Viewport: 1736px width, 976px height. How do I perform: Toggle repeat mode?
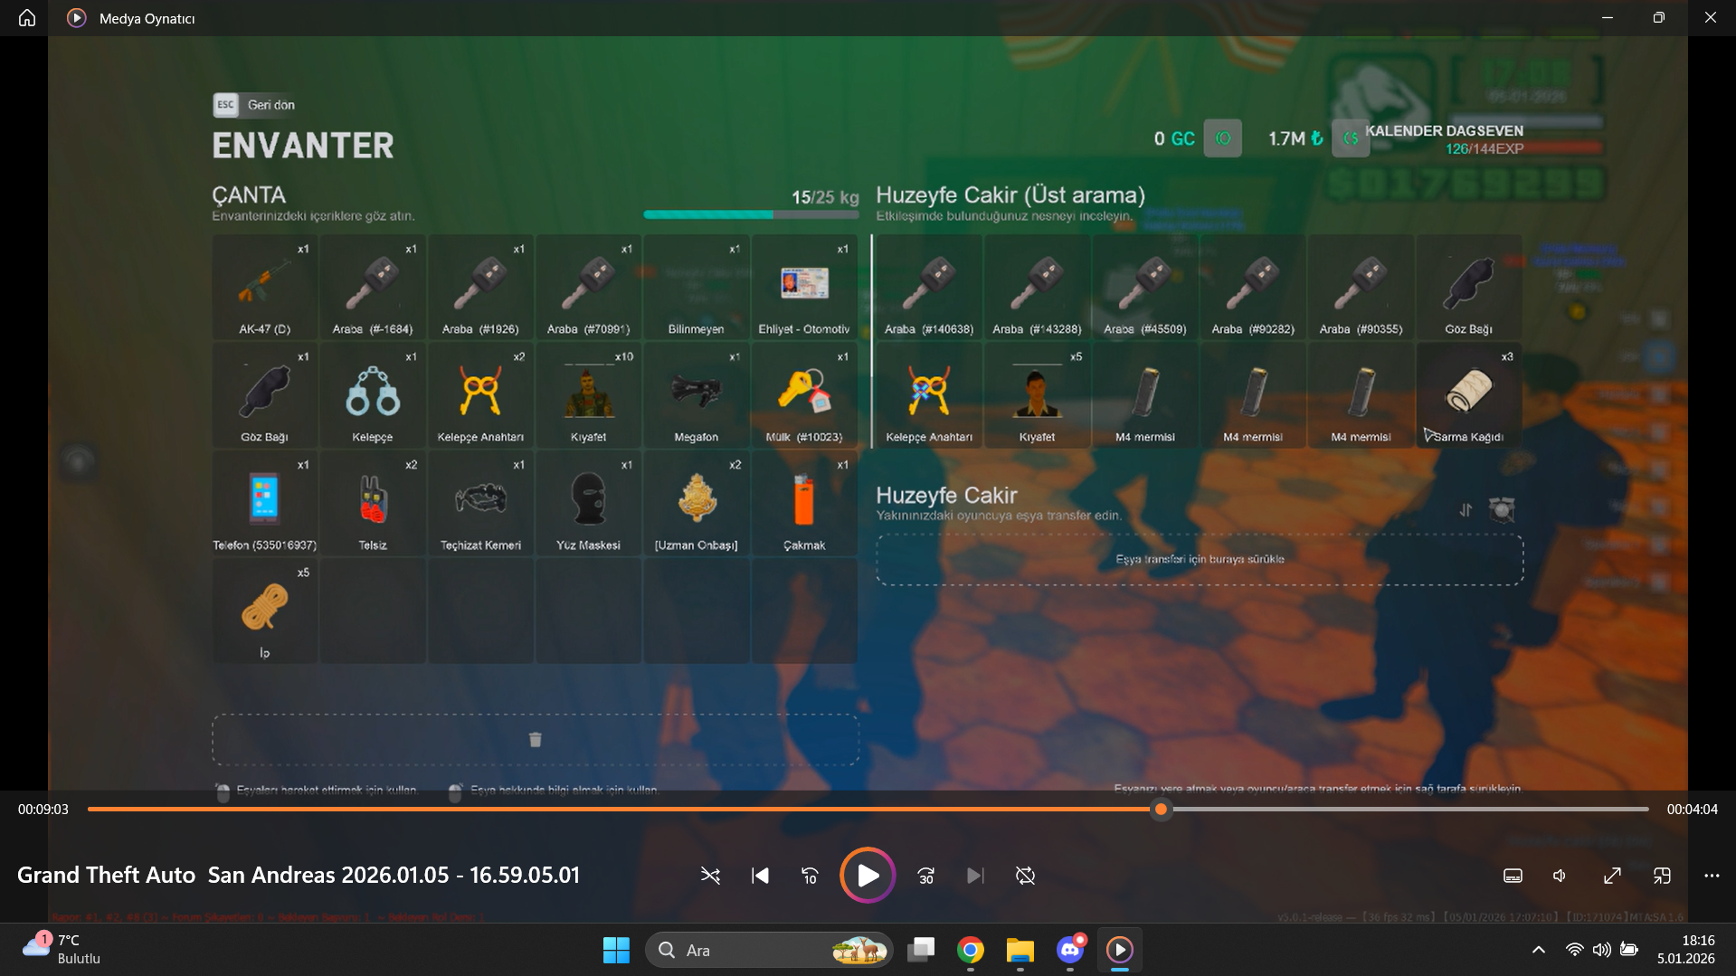(1025, 876)
